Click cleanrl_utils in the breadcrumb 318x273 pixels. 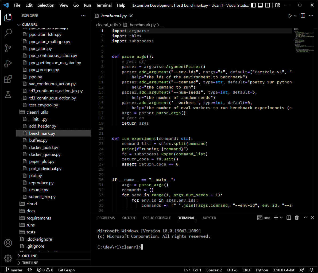(x=107, y=25)
